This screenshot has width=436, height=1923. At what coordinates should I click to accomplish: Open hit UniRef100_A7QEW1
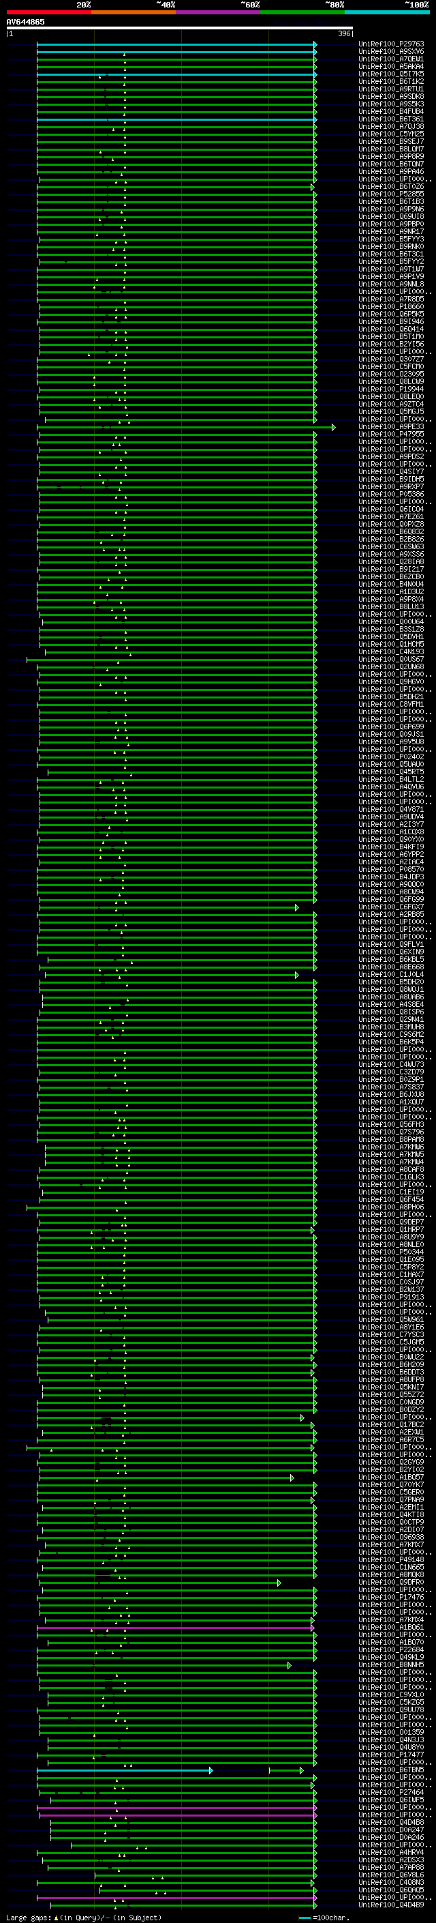pyautogui.click(x=391, y=59)
